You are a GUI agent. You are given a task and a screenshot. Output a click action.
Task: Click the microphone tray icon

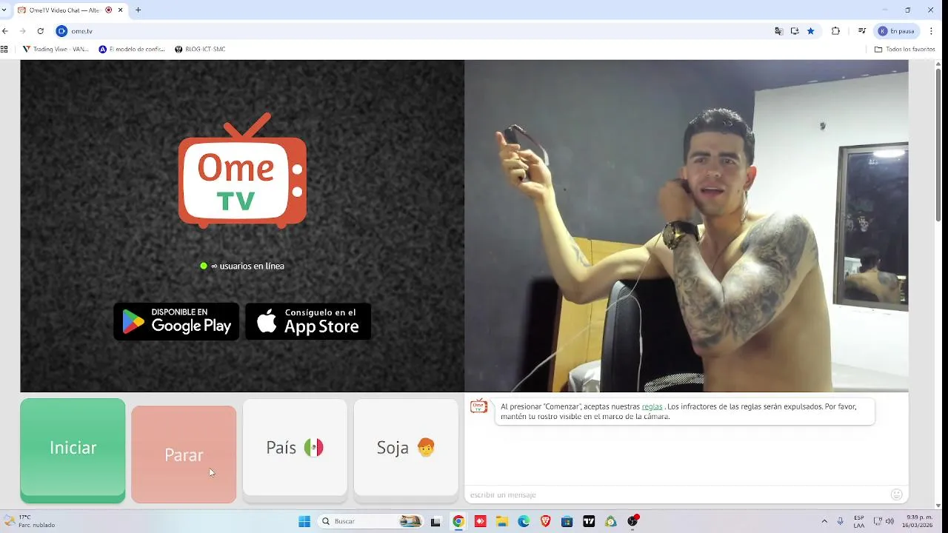click(841, 521)
